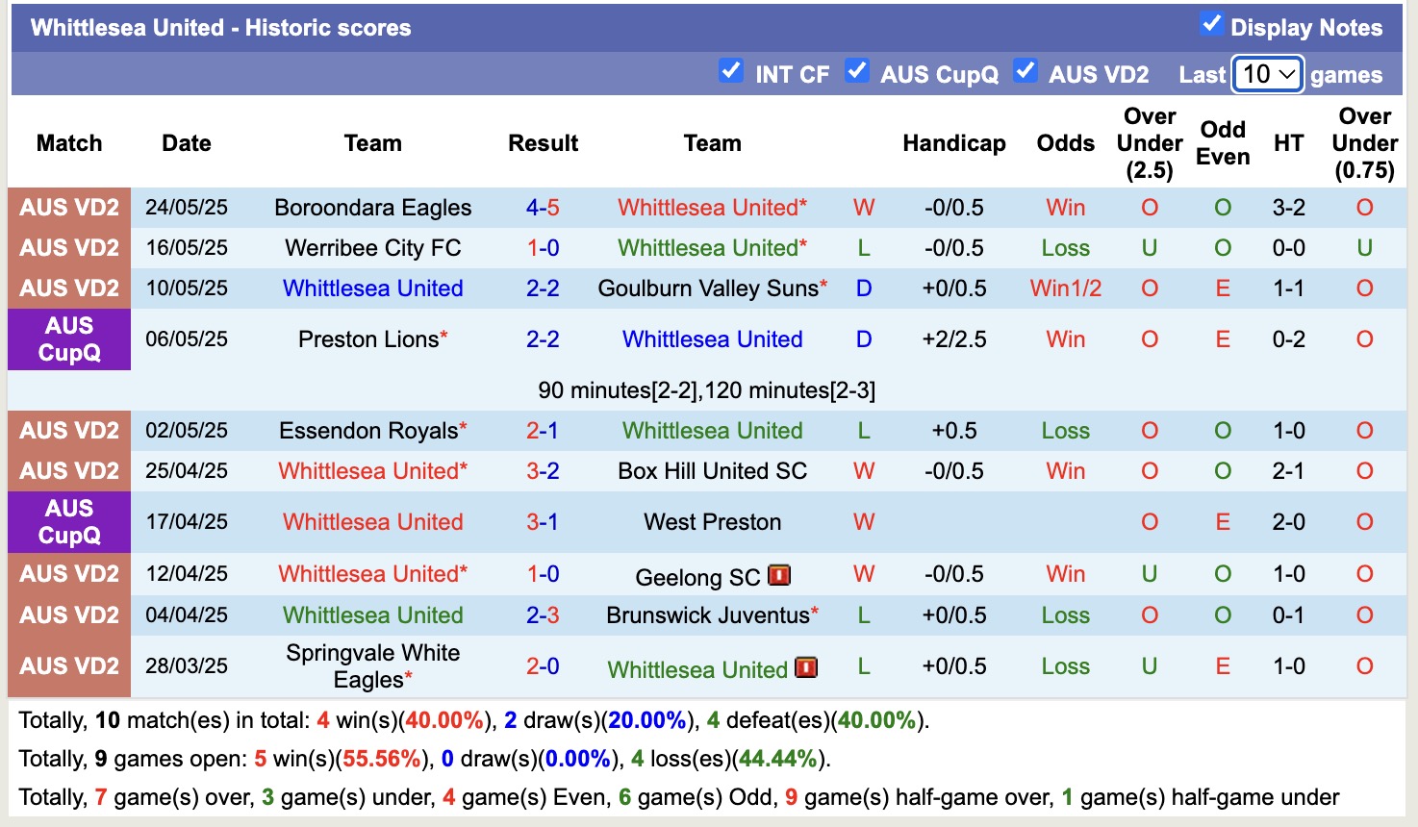Image resolution: width=1418 pixels, height=827 pixels.
Task: Click the Boroondara Eagles team name
Action: [373, 207]
